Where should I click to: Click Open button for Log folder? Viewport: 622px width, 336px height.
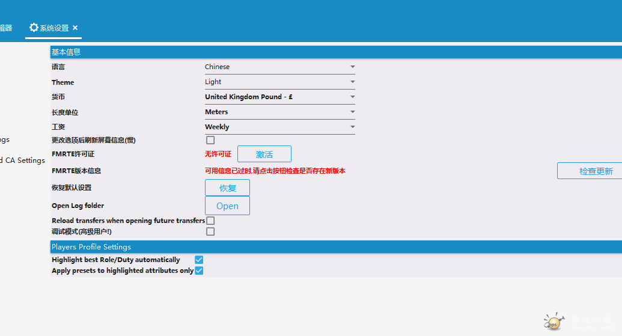[227, 206]
